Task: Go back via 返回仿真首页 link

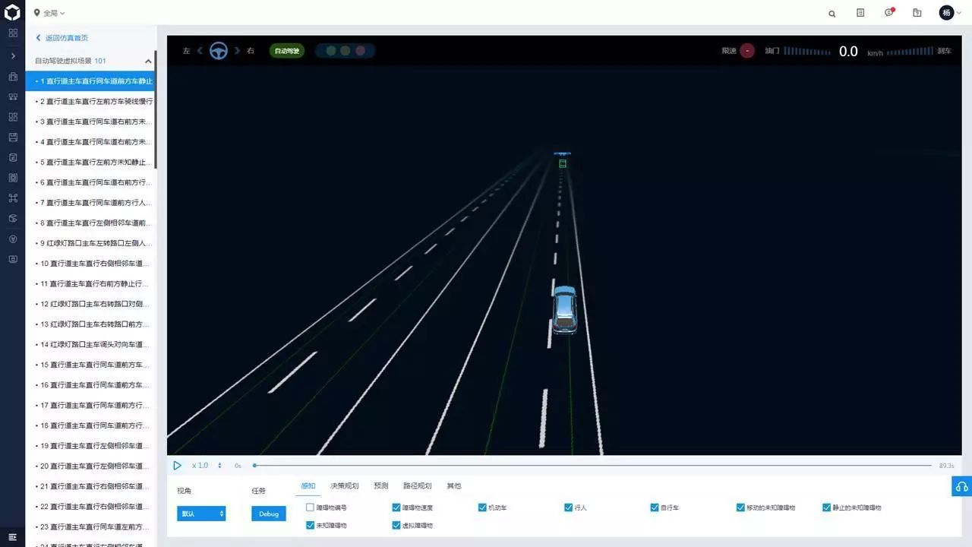Action: click(x=62, y=38)
